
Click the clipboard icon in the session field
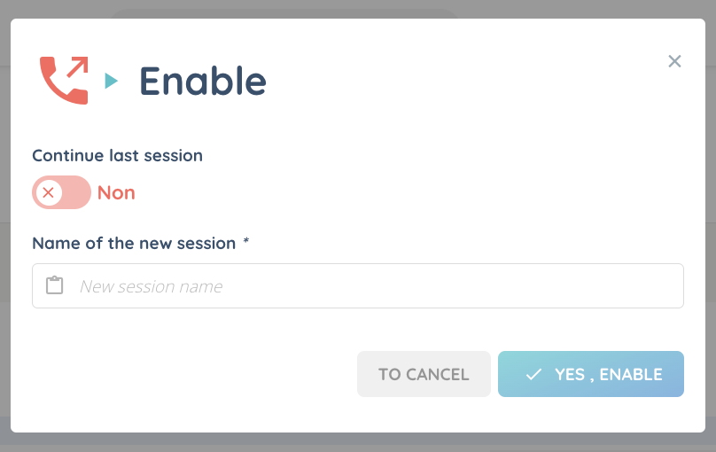54,285
